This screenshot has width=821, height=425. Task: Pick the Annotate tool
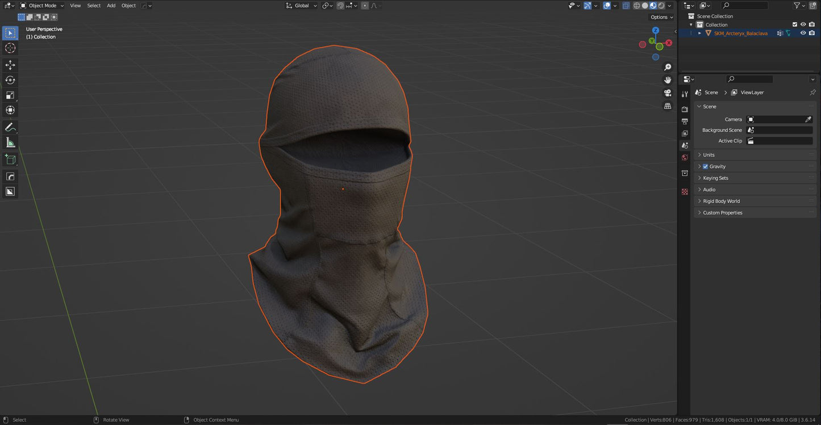point(10,127)
